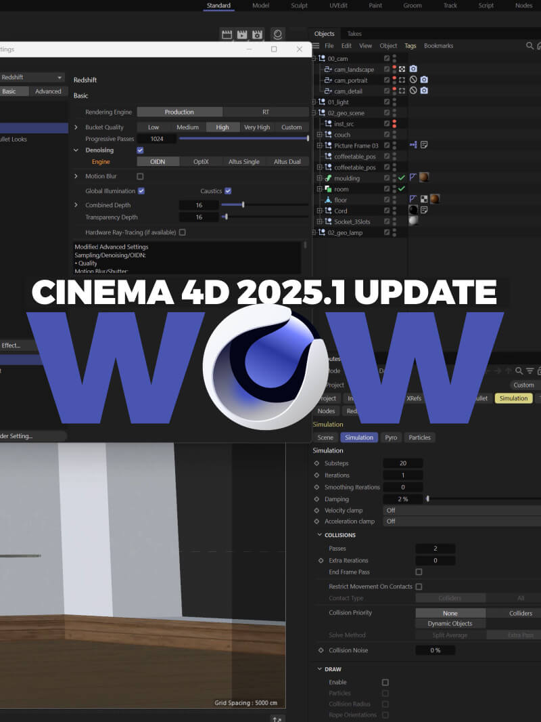Toggle the Caustics checkbox
Screen dimensions: 541x722
228,190
